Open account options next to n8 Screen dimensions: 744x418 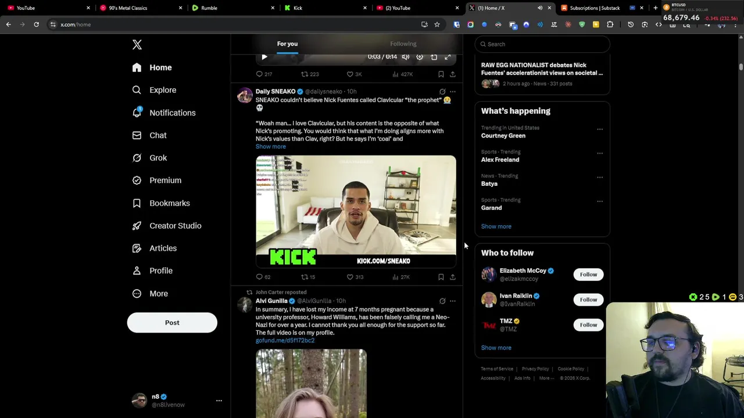(x=219, y=401)
